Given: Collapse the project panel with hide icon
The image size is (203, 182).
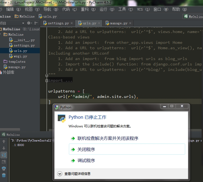Looking at the screenshot, I should point(36,23).
